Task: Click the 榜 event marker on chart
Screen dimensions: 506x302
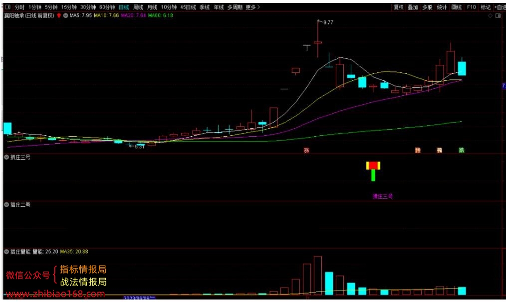Action: (440, 150)
